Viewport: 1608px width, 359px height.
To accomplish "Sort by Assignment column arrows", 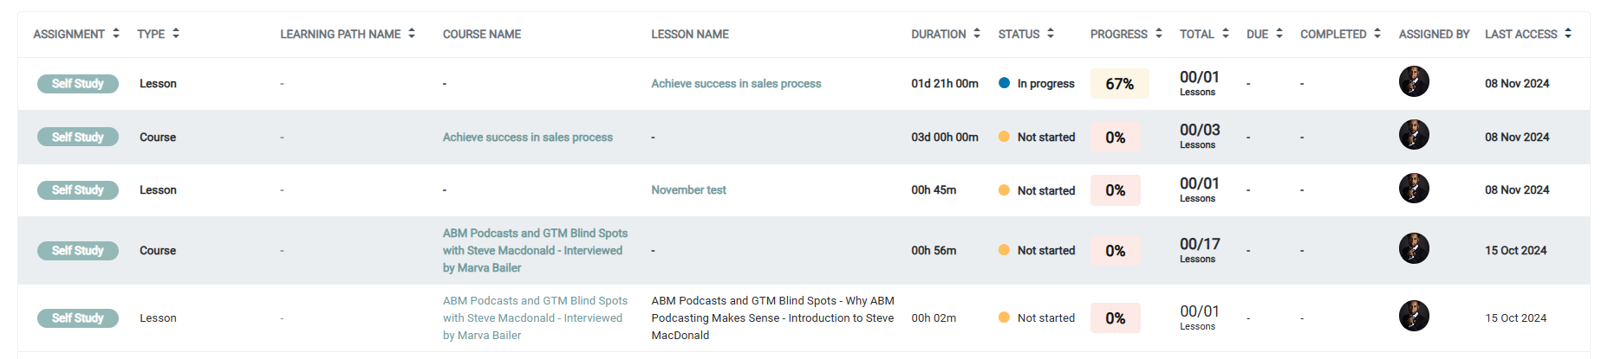I will 116,34.
